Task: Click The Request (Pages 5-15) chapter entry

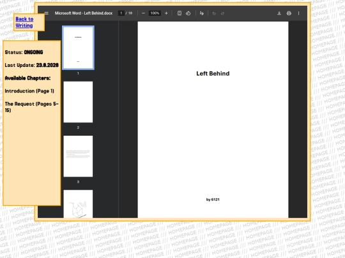Action: pyautogui.click(x=32, y=107)
